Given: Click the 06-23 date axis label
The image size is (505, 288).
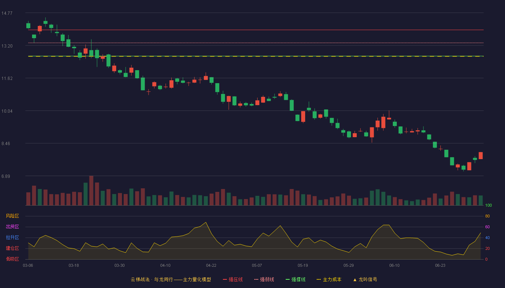Looking at the screenshot, I should [440, 265].
